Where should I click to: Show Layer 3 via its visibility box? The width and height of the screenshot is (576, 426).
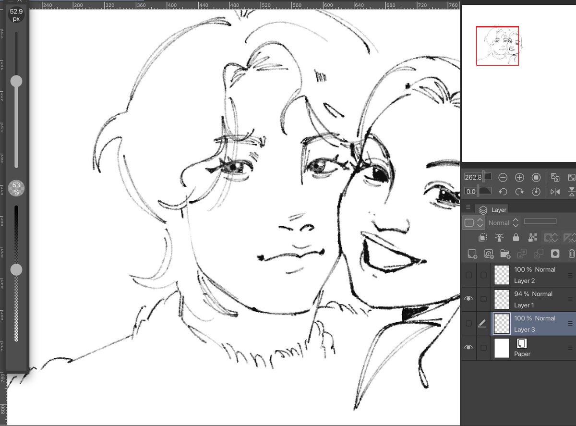468,324
